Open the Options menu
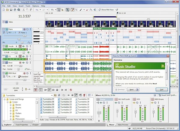180x131 pixels. [x=36, y=6]
